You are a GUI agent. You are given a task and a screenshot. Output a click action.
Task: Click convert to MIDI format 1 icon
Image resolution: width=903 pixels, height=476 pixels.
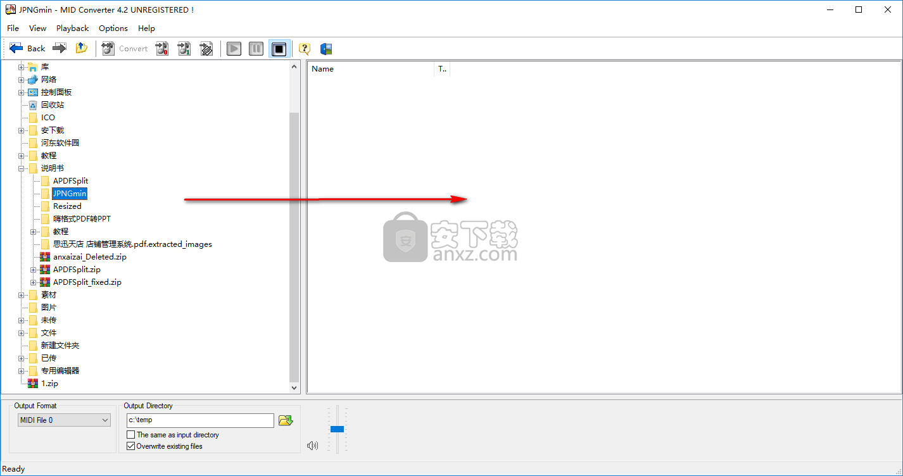[x=184, y=49]
